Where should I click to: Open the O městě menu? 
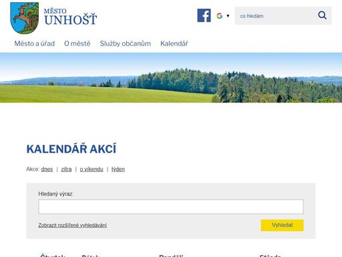pyautogui.click(x=77, y=44)
